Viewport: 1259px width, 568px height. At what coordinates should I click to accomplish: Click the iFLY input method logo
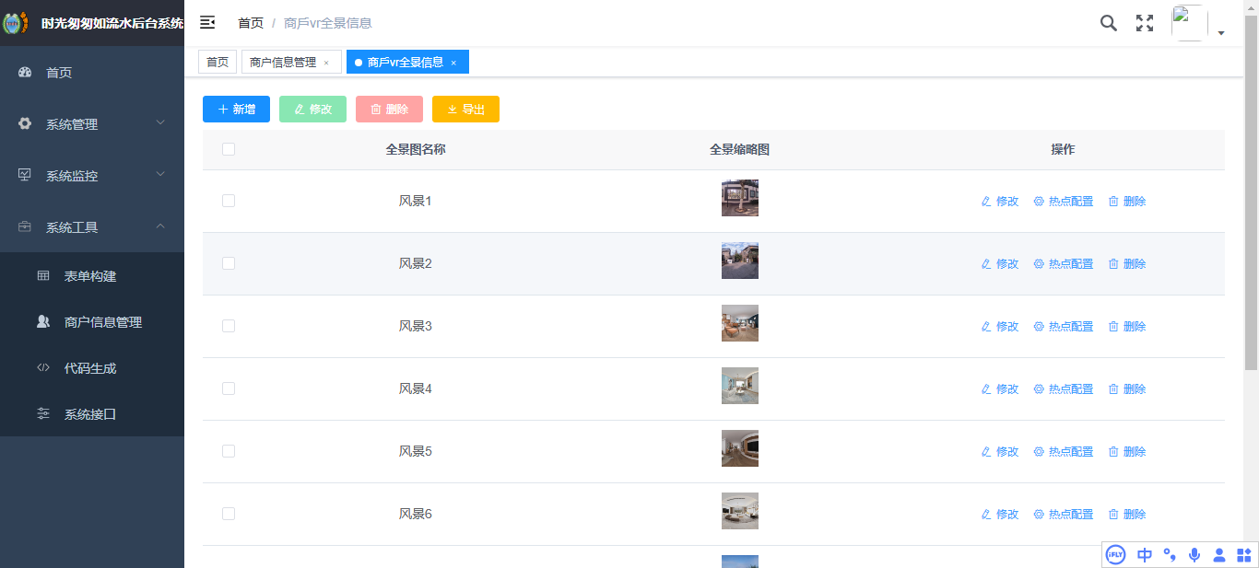point(1116,554)
